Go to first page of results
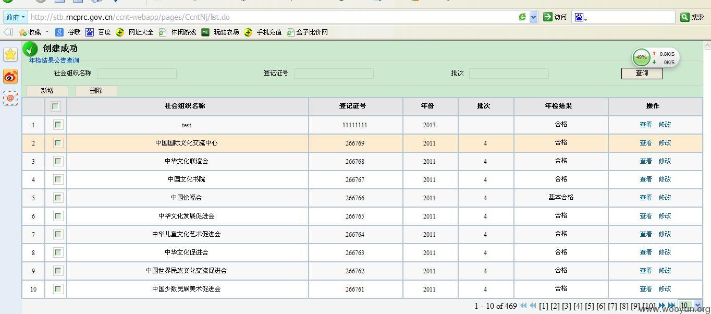Image resolution: width=711 pixels, height=314 pixels. (523, 306)
